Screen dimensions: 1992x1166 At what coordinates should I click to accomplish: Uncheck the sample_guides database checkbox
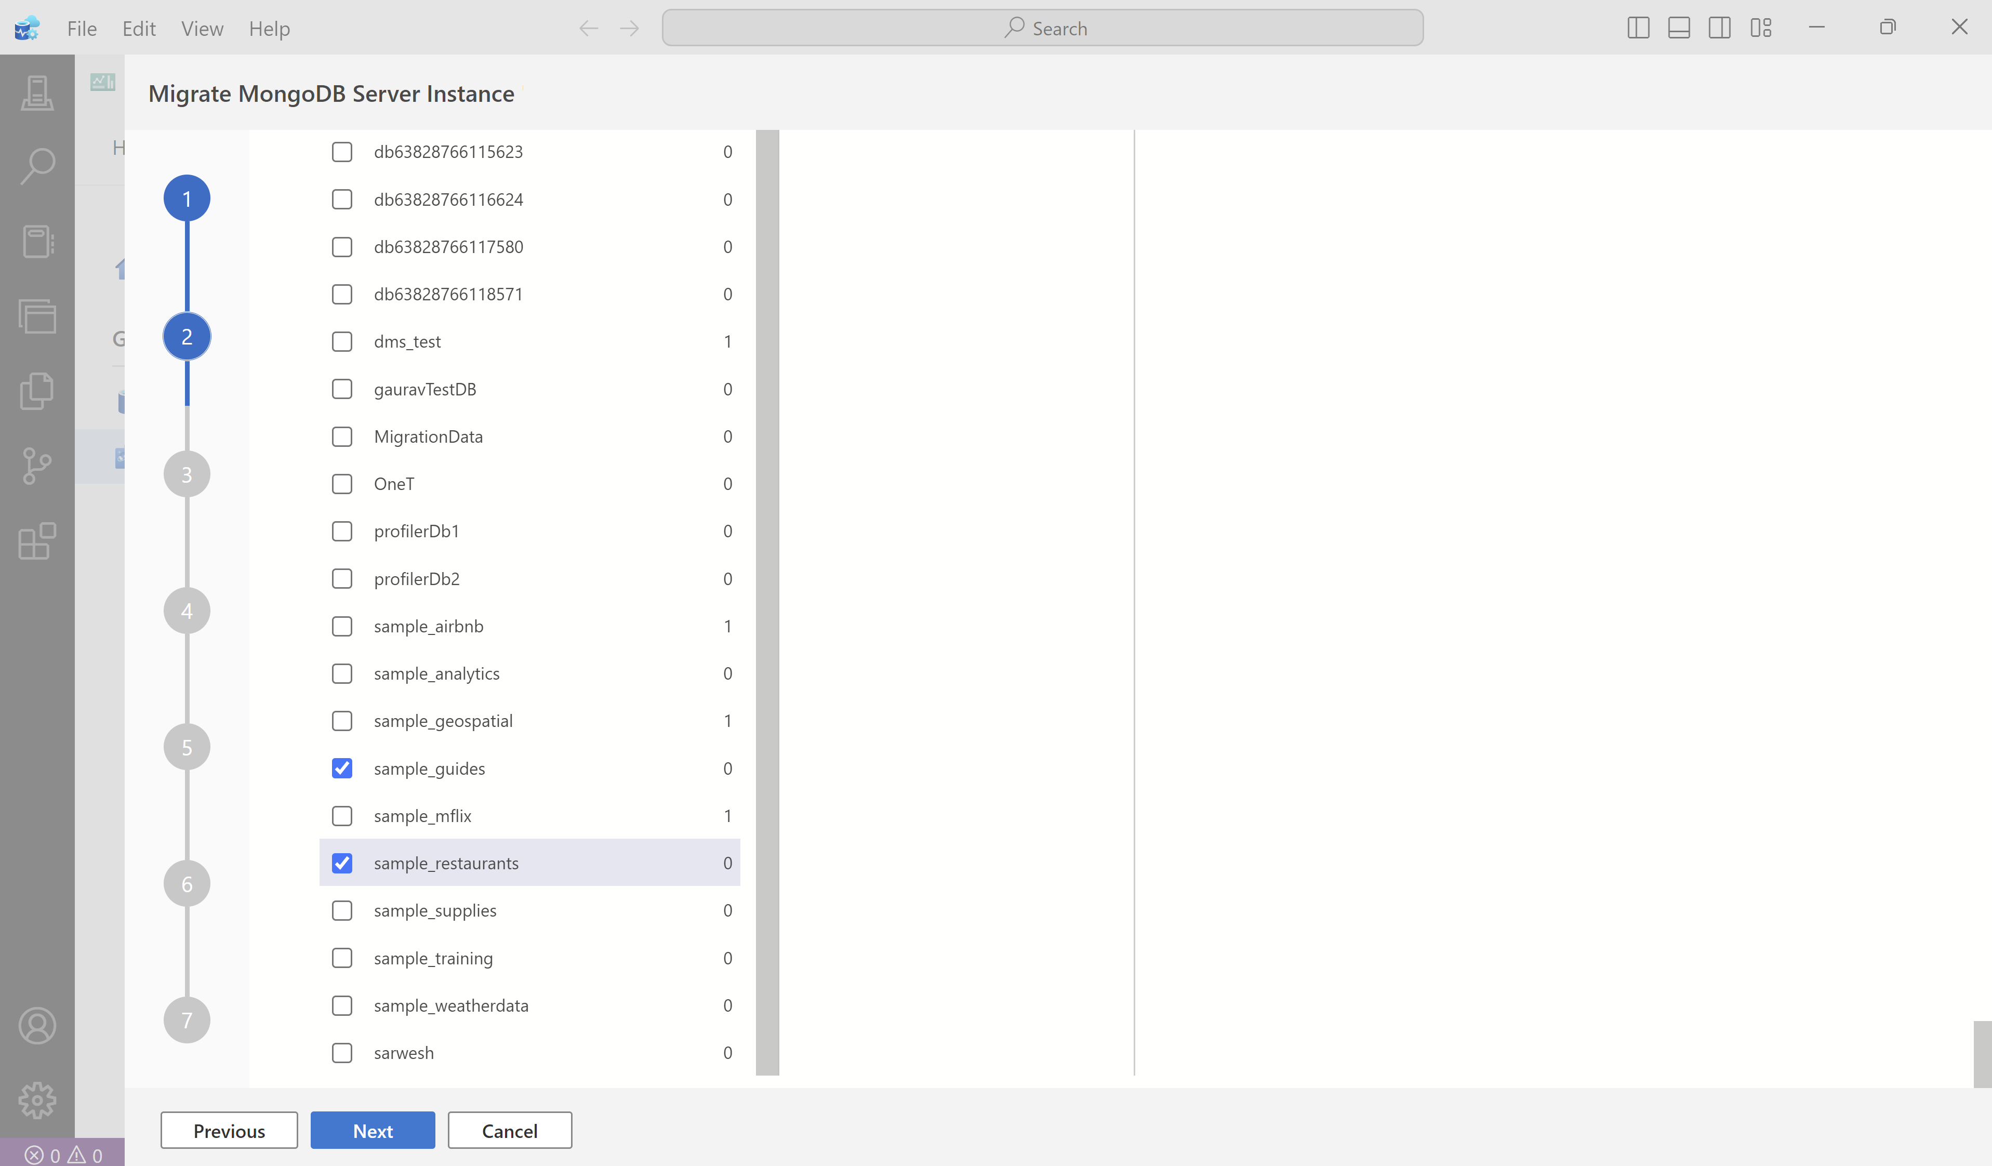click(341, 767)
